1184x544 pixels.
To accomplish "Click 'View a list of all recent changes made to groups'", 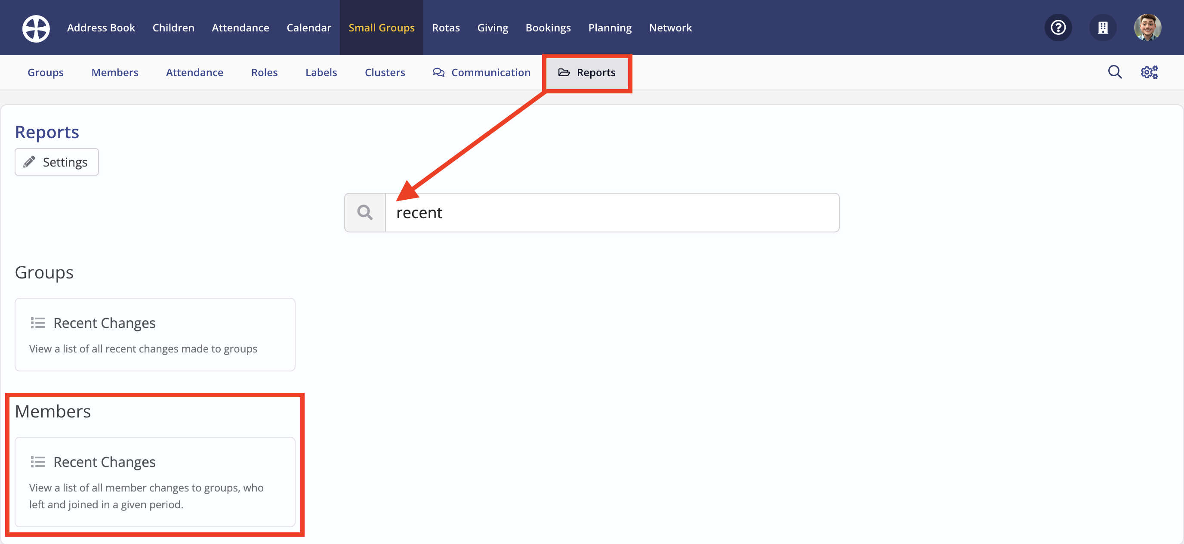I will (x=143, y=349).
